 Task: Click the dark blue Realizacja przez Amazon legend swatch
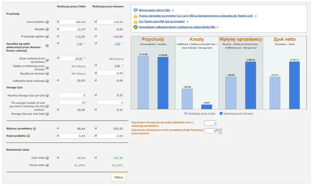coord(221,114)
